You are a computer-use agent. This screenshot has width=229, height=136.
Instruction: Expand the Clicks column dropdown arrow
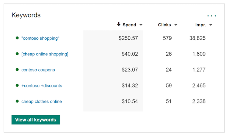coord(176,25)
